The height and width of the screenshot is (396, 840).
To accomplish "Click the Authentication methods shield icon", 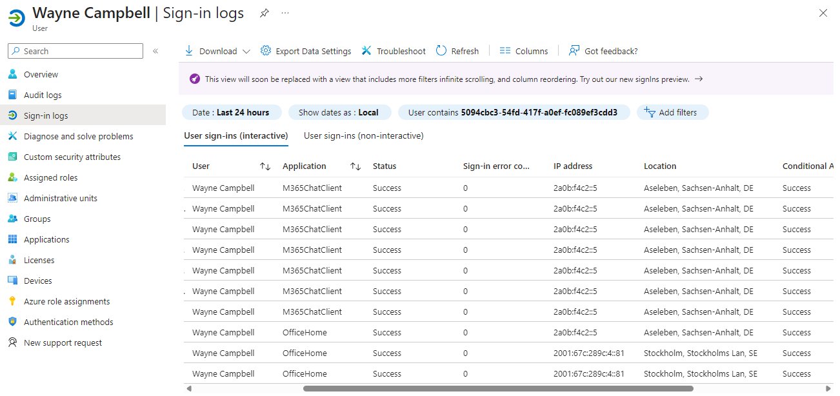I will point(12,322).
